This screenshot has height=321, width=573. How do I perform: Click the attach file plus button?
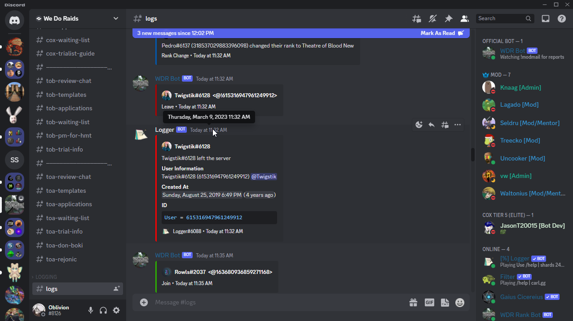144,302
